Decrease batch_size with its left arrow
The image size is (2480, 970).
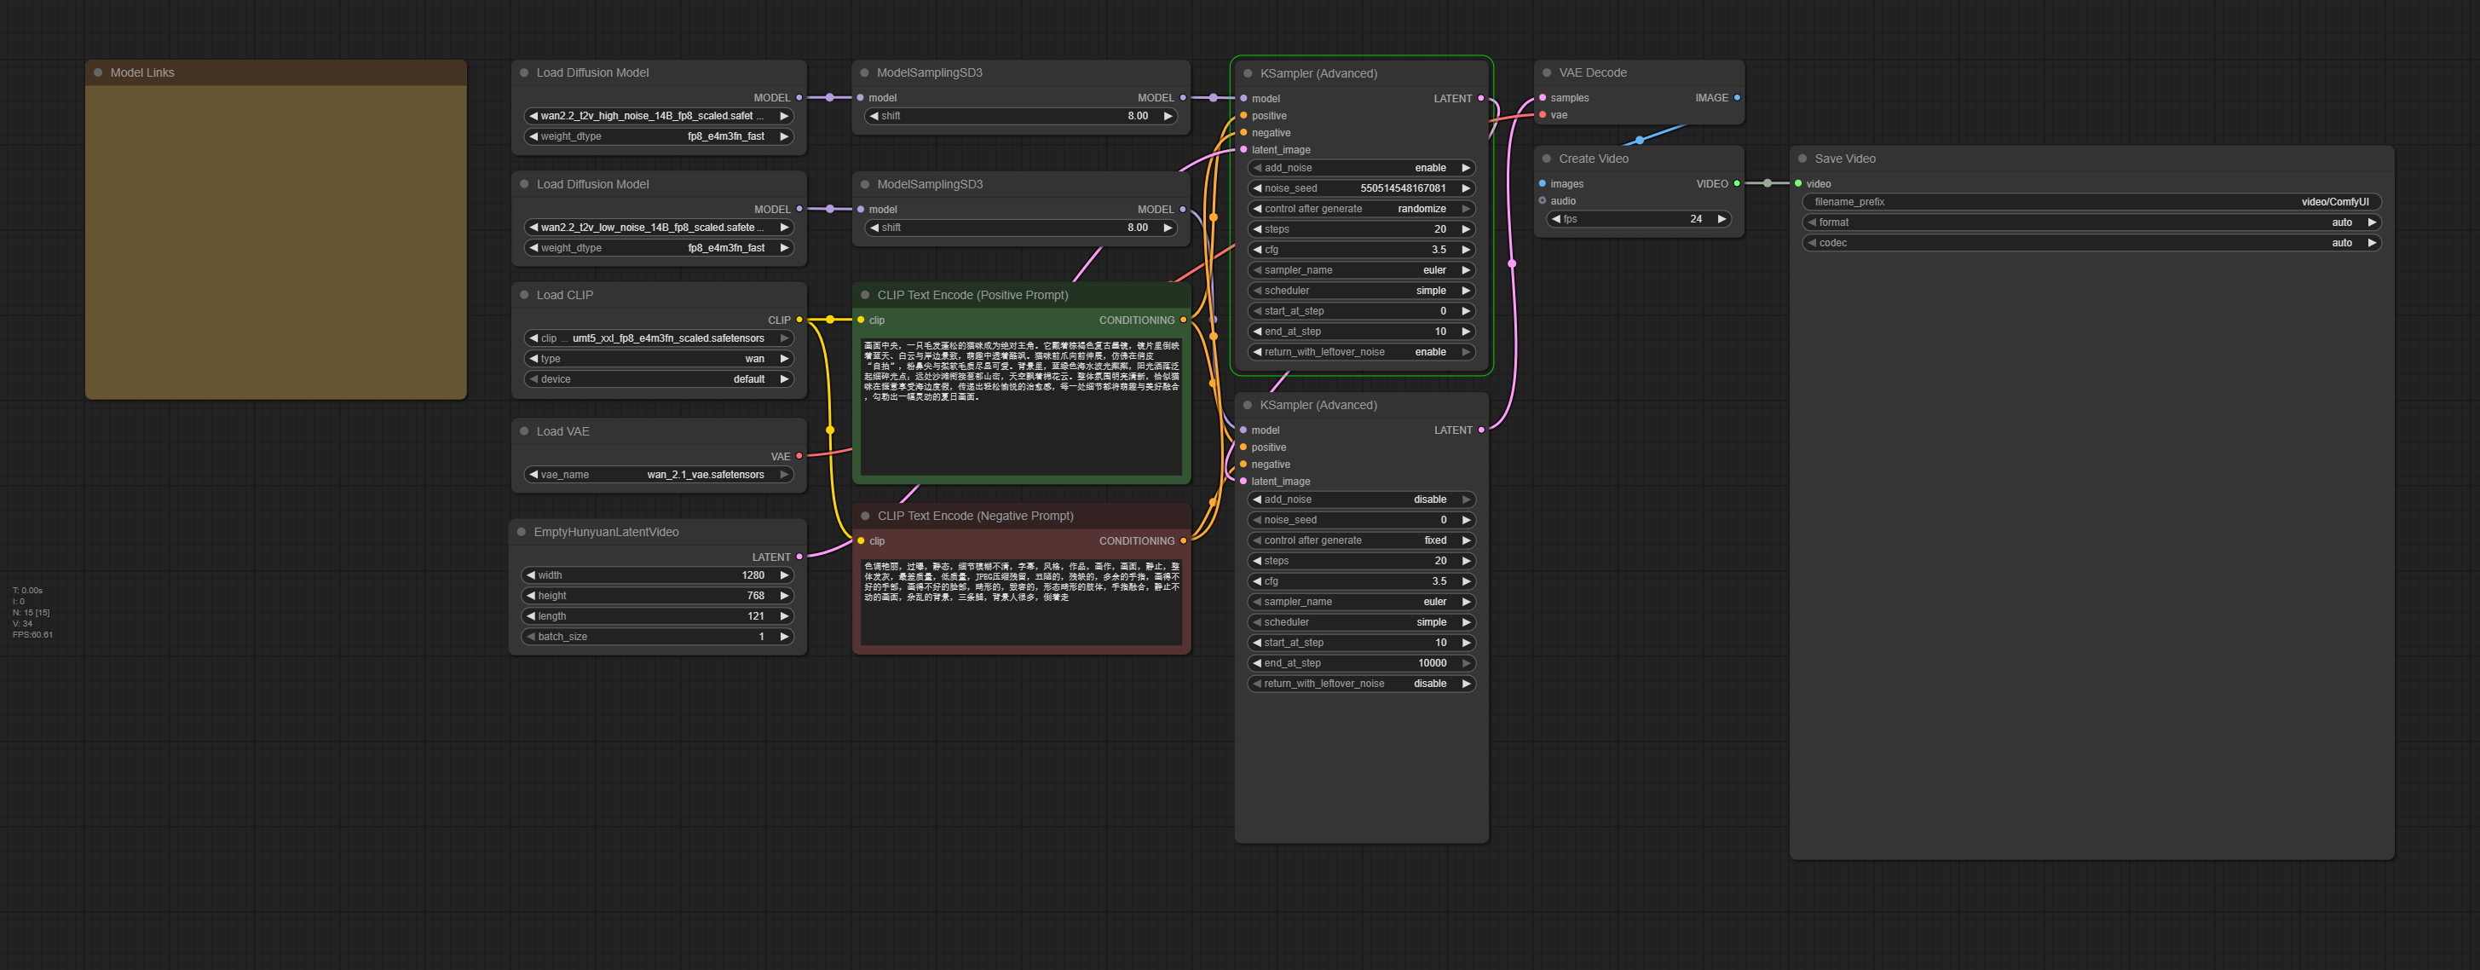pyautogui.click(x=530, y=636)
